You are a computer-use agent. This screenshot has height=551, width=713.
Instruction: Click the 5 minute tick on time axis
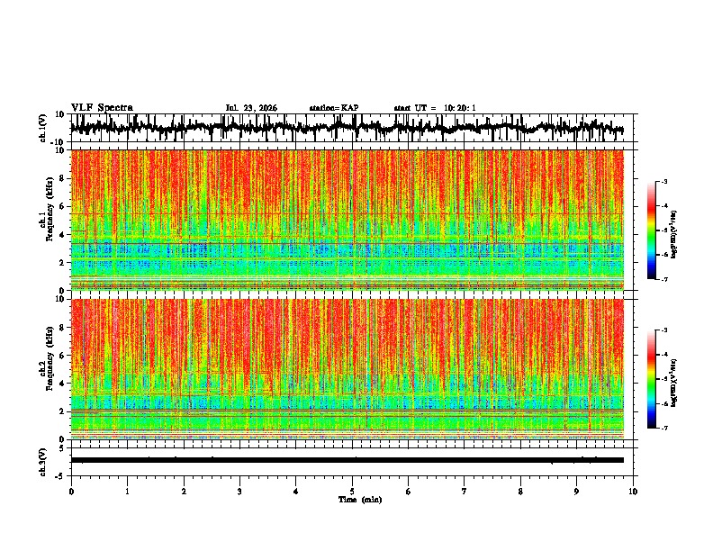(x=352, y=492)
